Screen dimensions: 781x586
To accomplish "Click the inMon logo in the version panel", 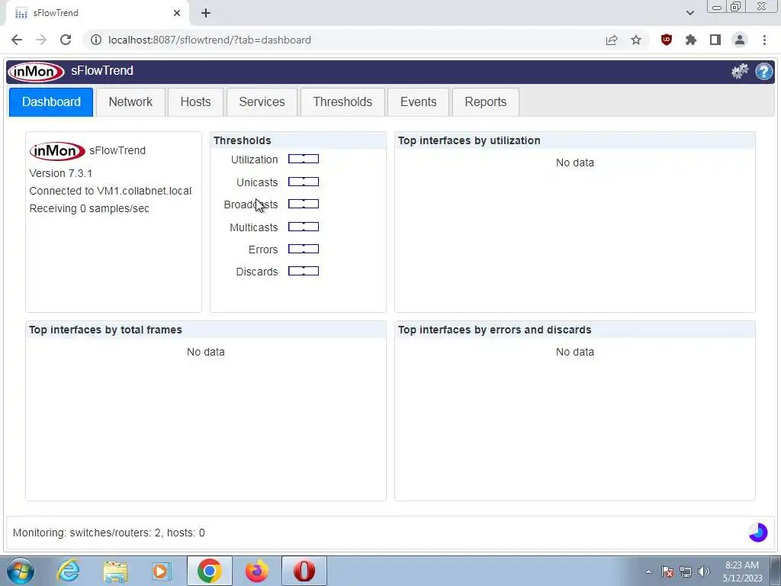I will [57, 150].
